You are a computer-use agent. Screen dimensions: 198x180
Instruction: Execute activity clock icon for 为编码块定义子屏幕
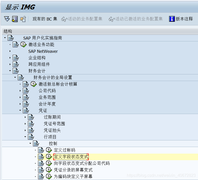49,176
